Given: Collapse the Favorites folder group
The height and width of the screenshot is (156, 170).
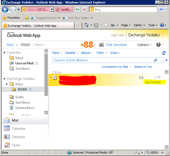Looking at the screenshot, I should pyautogui.click(x=4, y=52).
